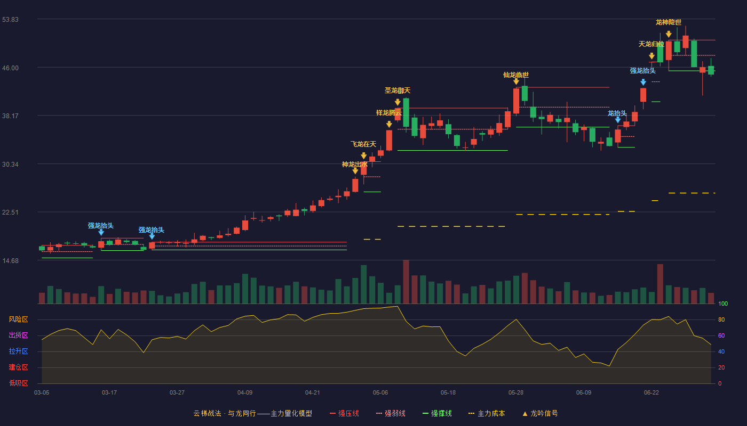Click the 低吸区 zone label
Image resolution: width=747 pixels, height=426 pixels.
click(x=19, y=383)
